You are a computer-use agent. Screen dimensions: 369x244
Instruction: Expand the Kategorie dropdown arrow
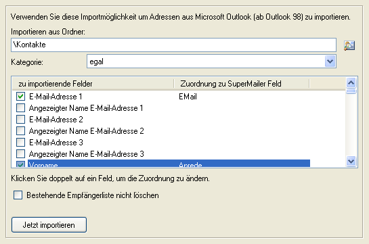click(330, 62)
